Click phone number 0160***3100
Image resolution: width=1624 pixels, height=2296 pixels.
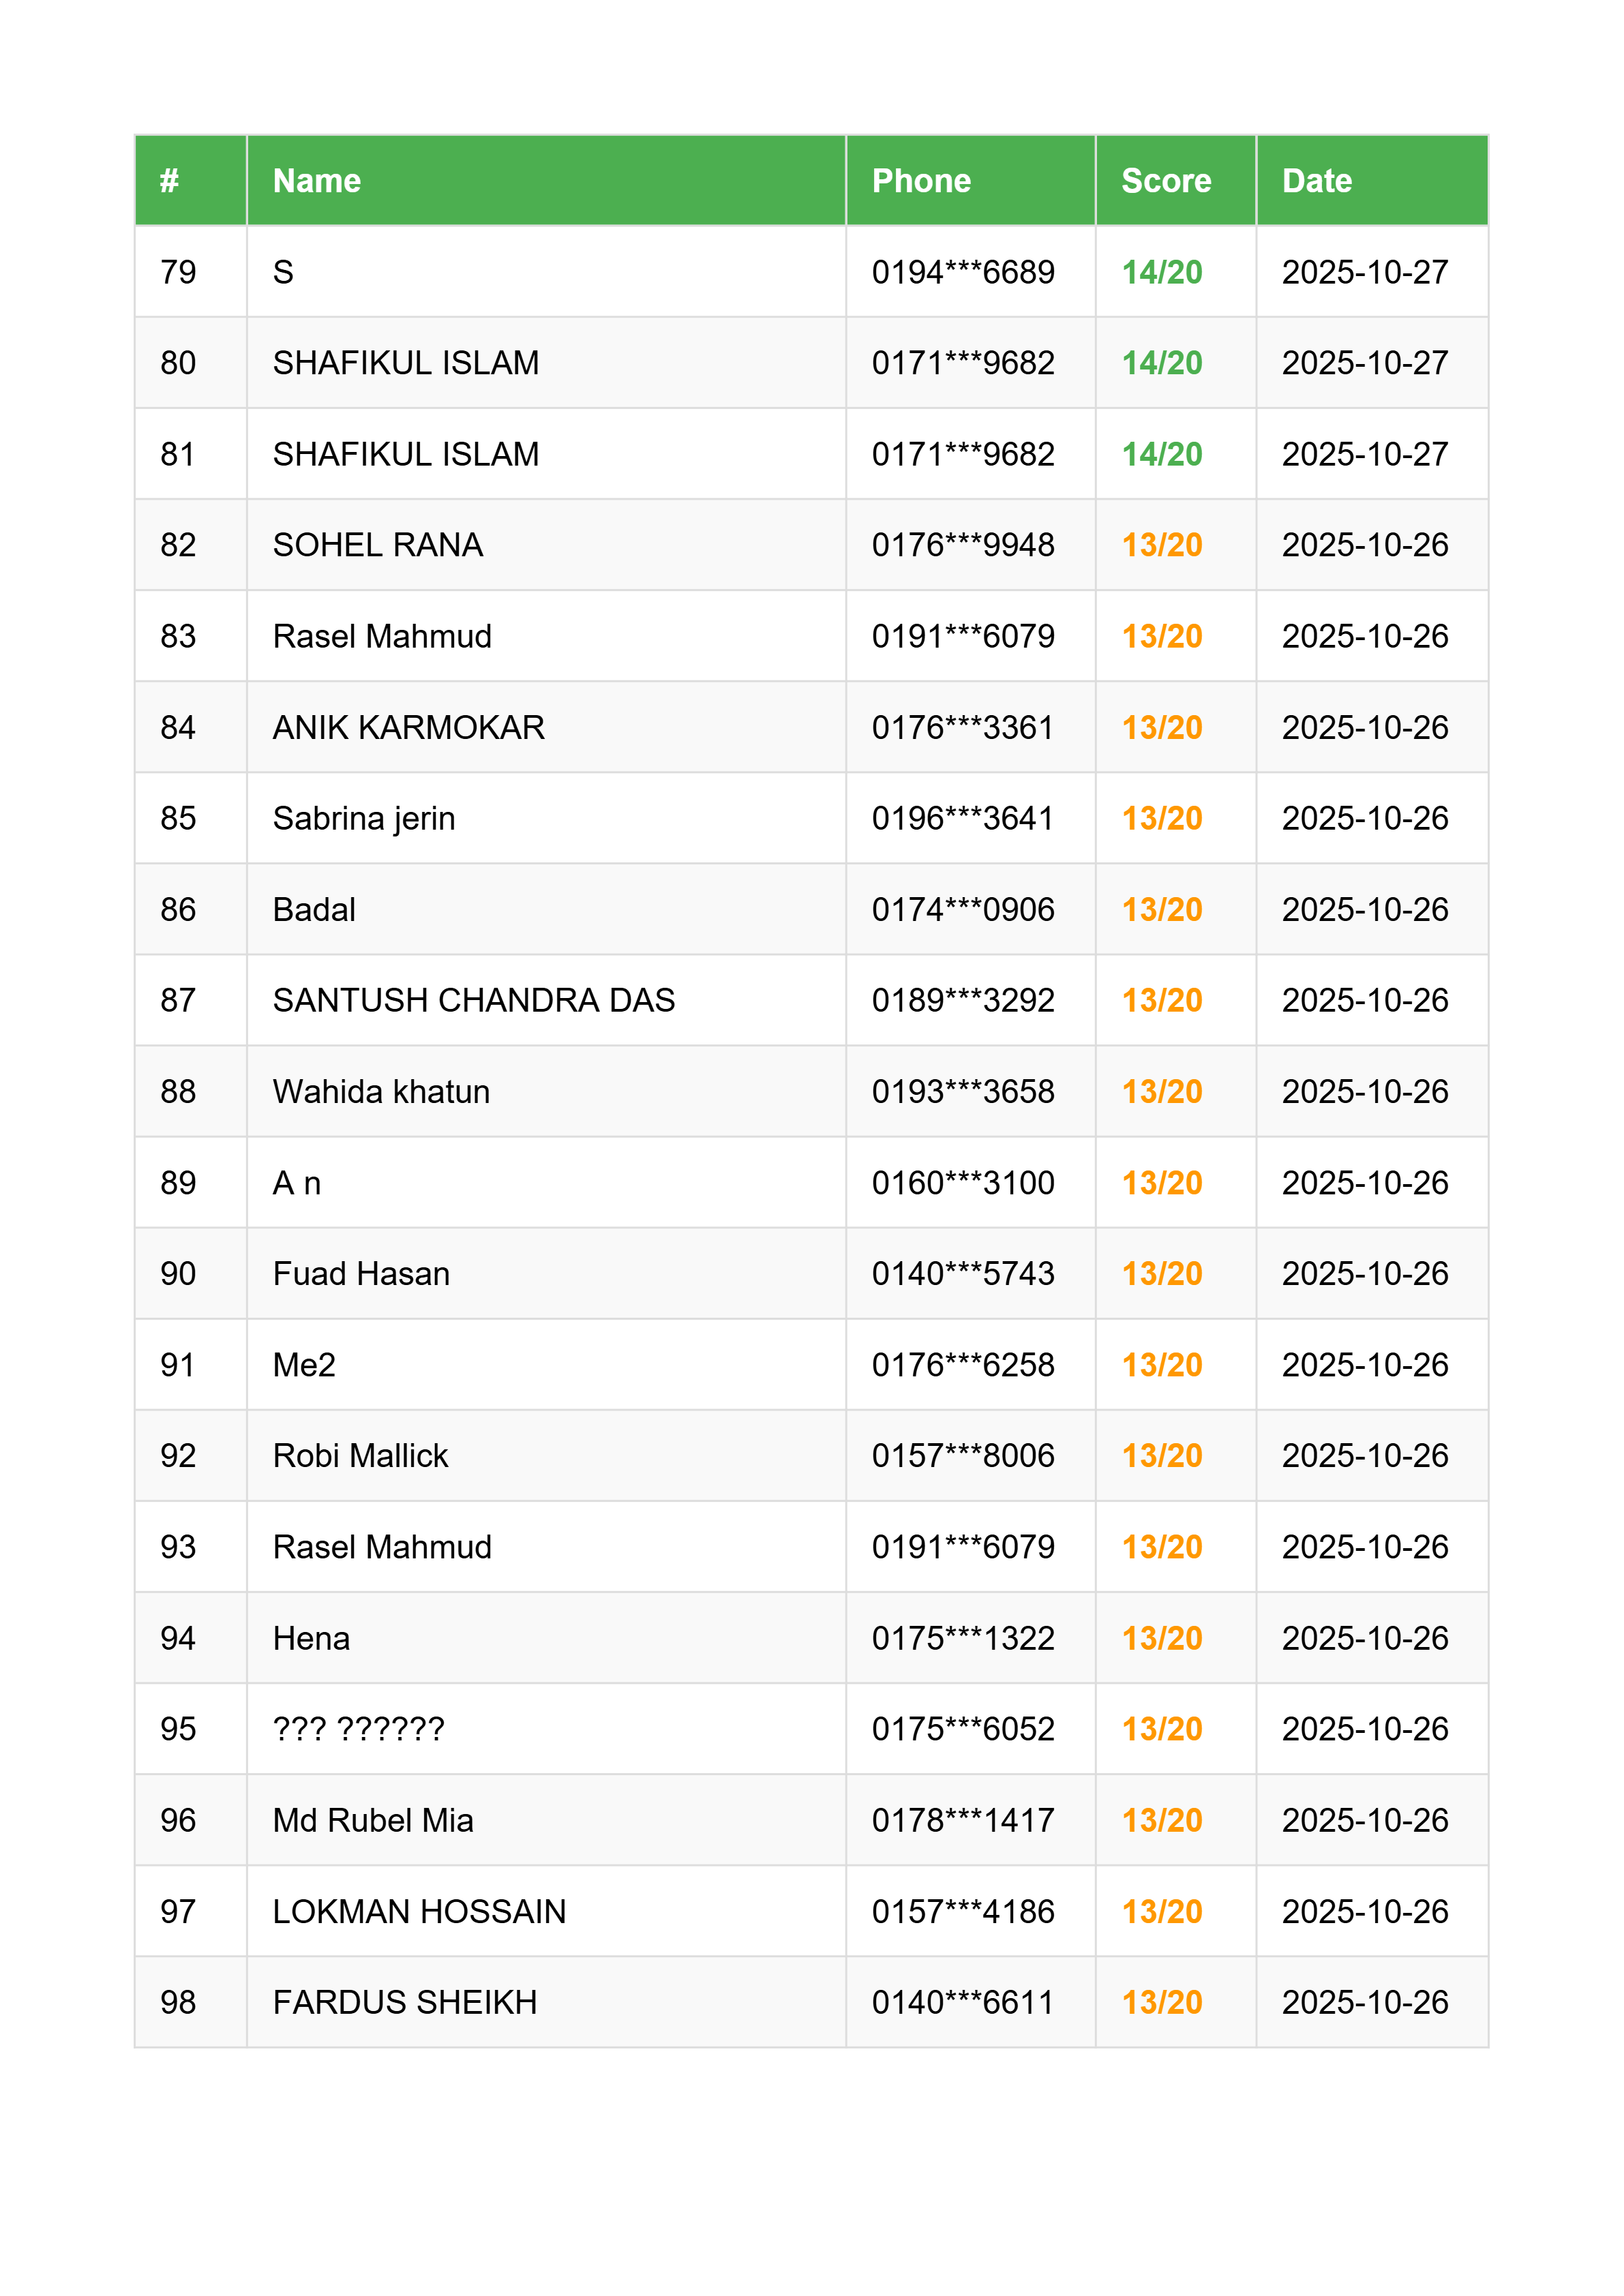tap(962, 1183)
